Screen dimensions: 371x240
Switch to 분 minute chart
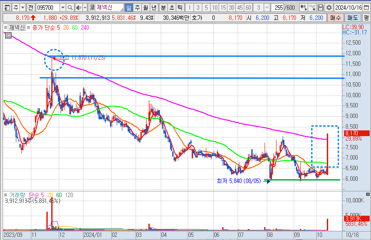coord(163,8)
